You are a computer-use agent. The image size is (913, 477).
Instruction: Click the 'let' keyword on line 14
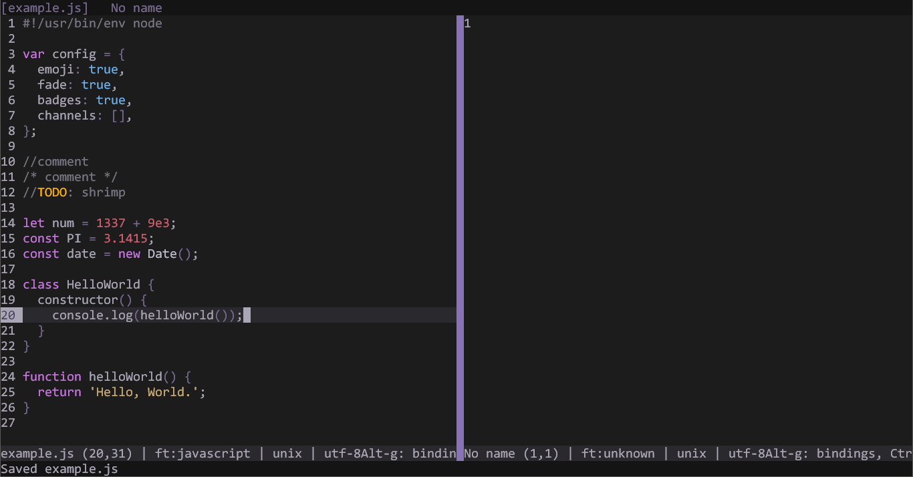(x=33, y=223)
